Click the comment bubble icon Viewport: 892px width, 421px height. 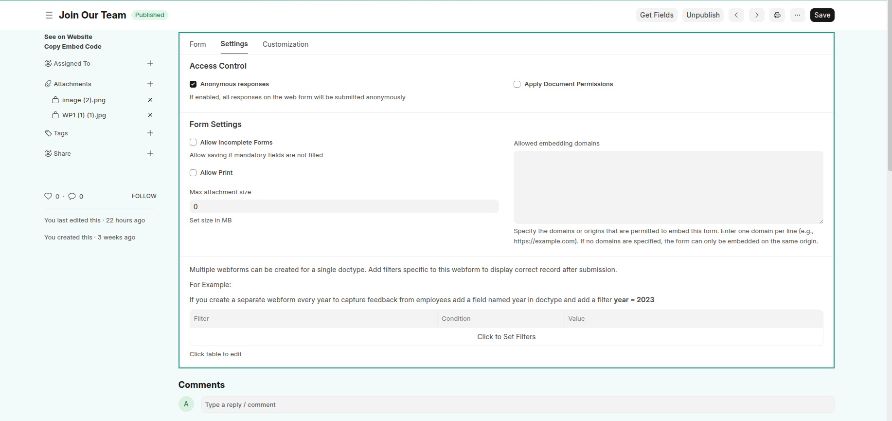click(x=72, y=196)
